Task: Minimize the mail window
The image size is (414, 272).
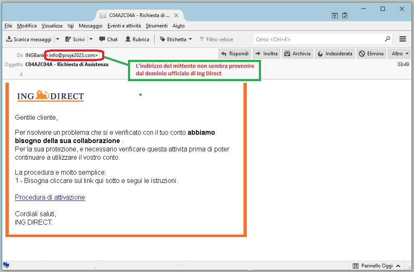Action: [x=364, y=9]
